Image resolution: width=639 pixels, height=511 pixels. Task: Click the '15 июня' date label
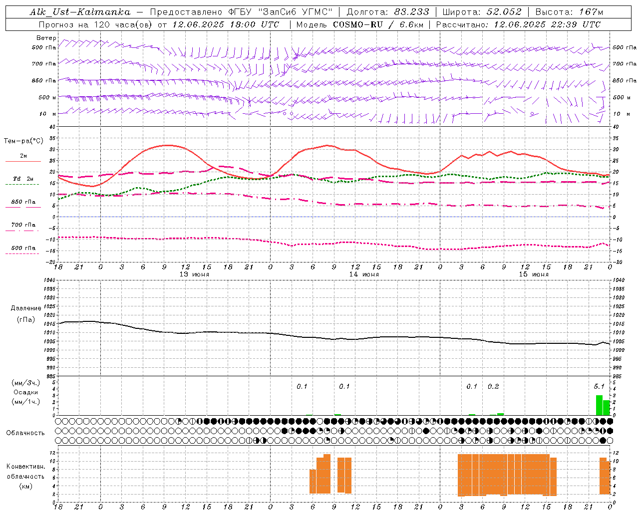click(534, 274)
